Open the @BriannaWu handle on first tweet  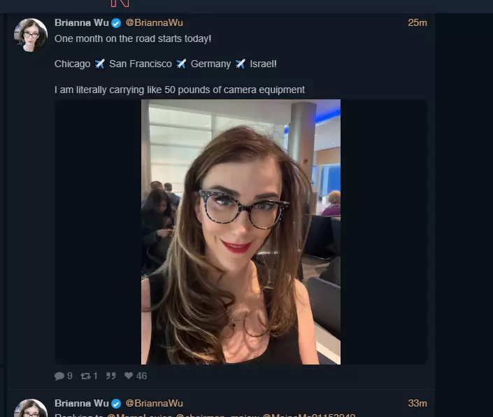tap(154, 22)
